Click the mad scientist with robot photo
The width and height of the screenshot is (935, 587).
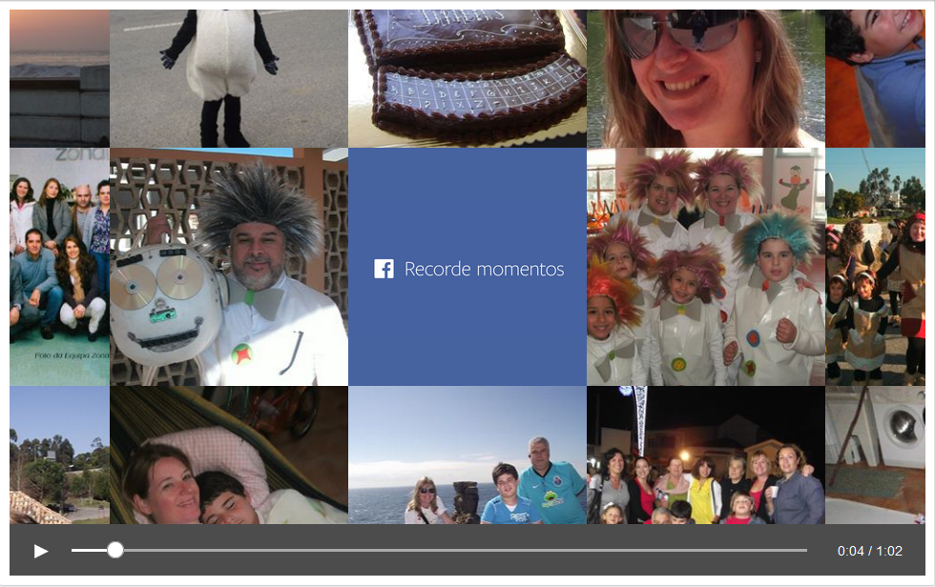[x=229, y=267]
